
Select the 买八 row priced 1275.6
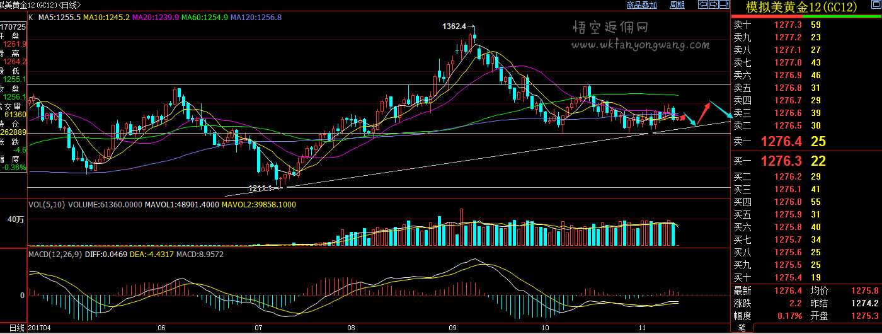(x=806, y=252)
